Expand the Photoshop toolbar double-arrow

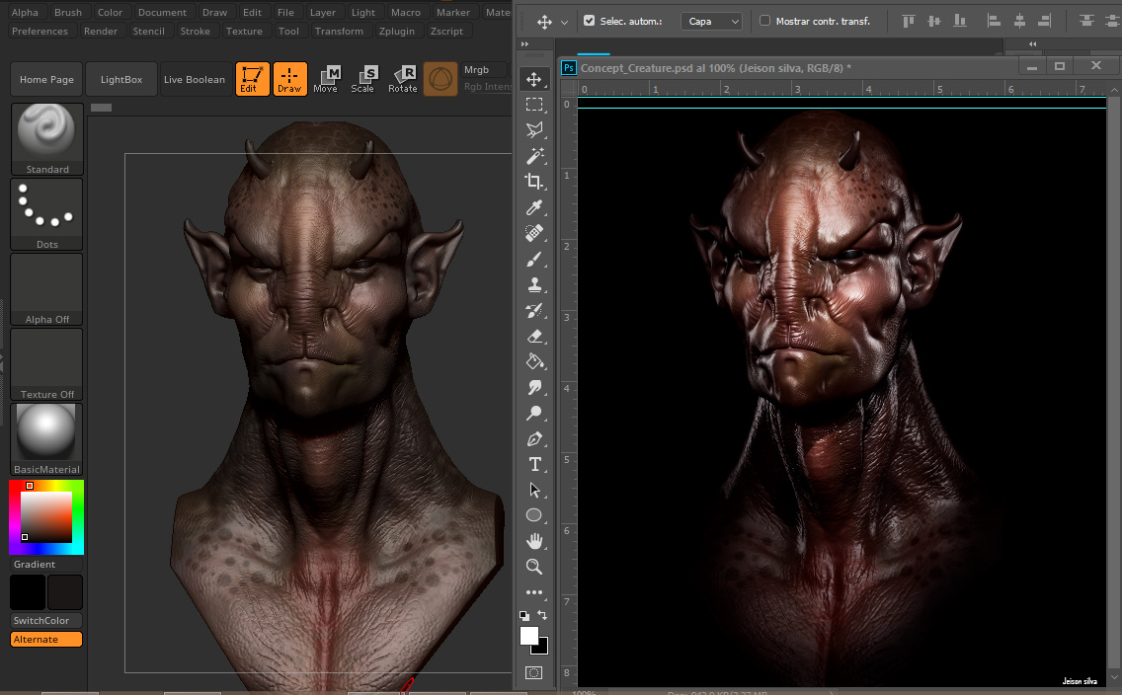524,44
